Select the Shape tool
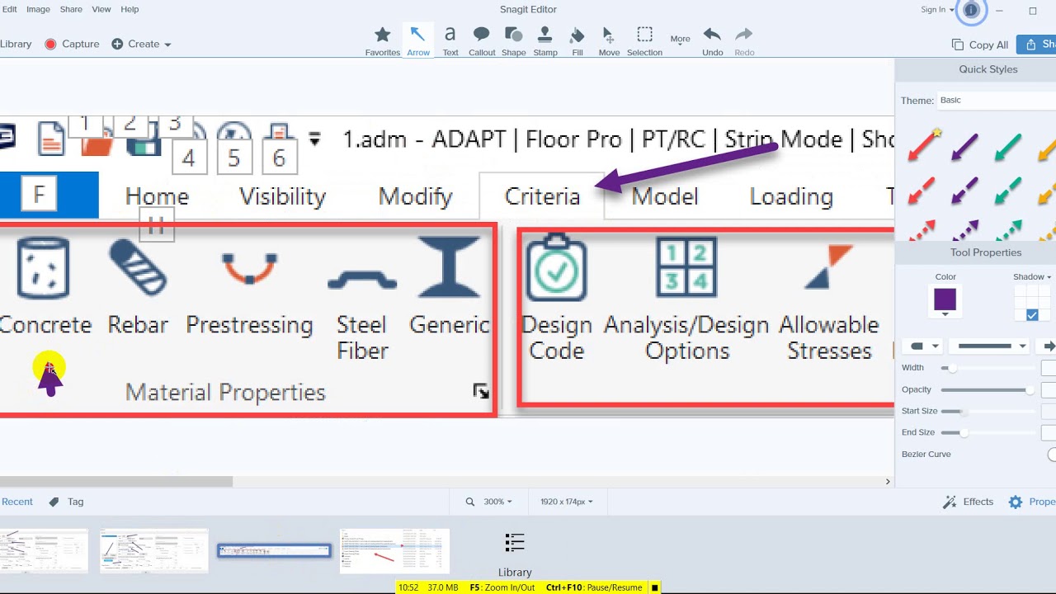The height and width of the screenshot is (594, 1056). pos(513,41)
